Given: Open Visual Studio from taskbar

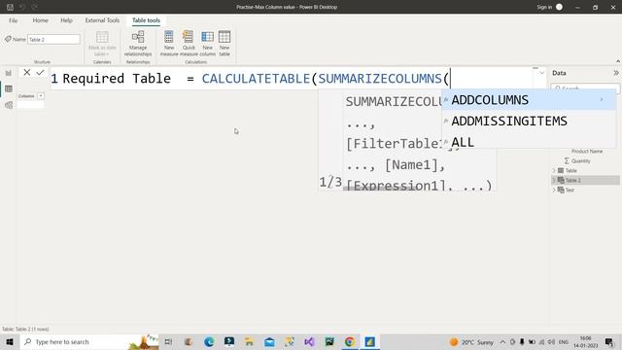Looking at the screenshot, I should click(x=309, y=341).
